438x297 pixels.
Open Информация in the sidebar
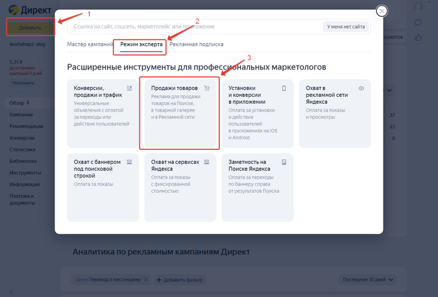24,184
